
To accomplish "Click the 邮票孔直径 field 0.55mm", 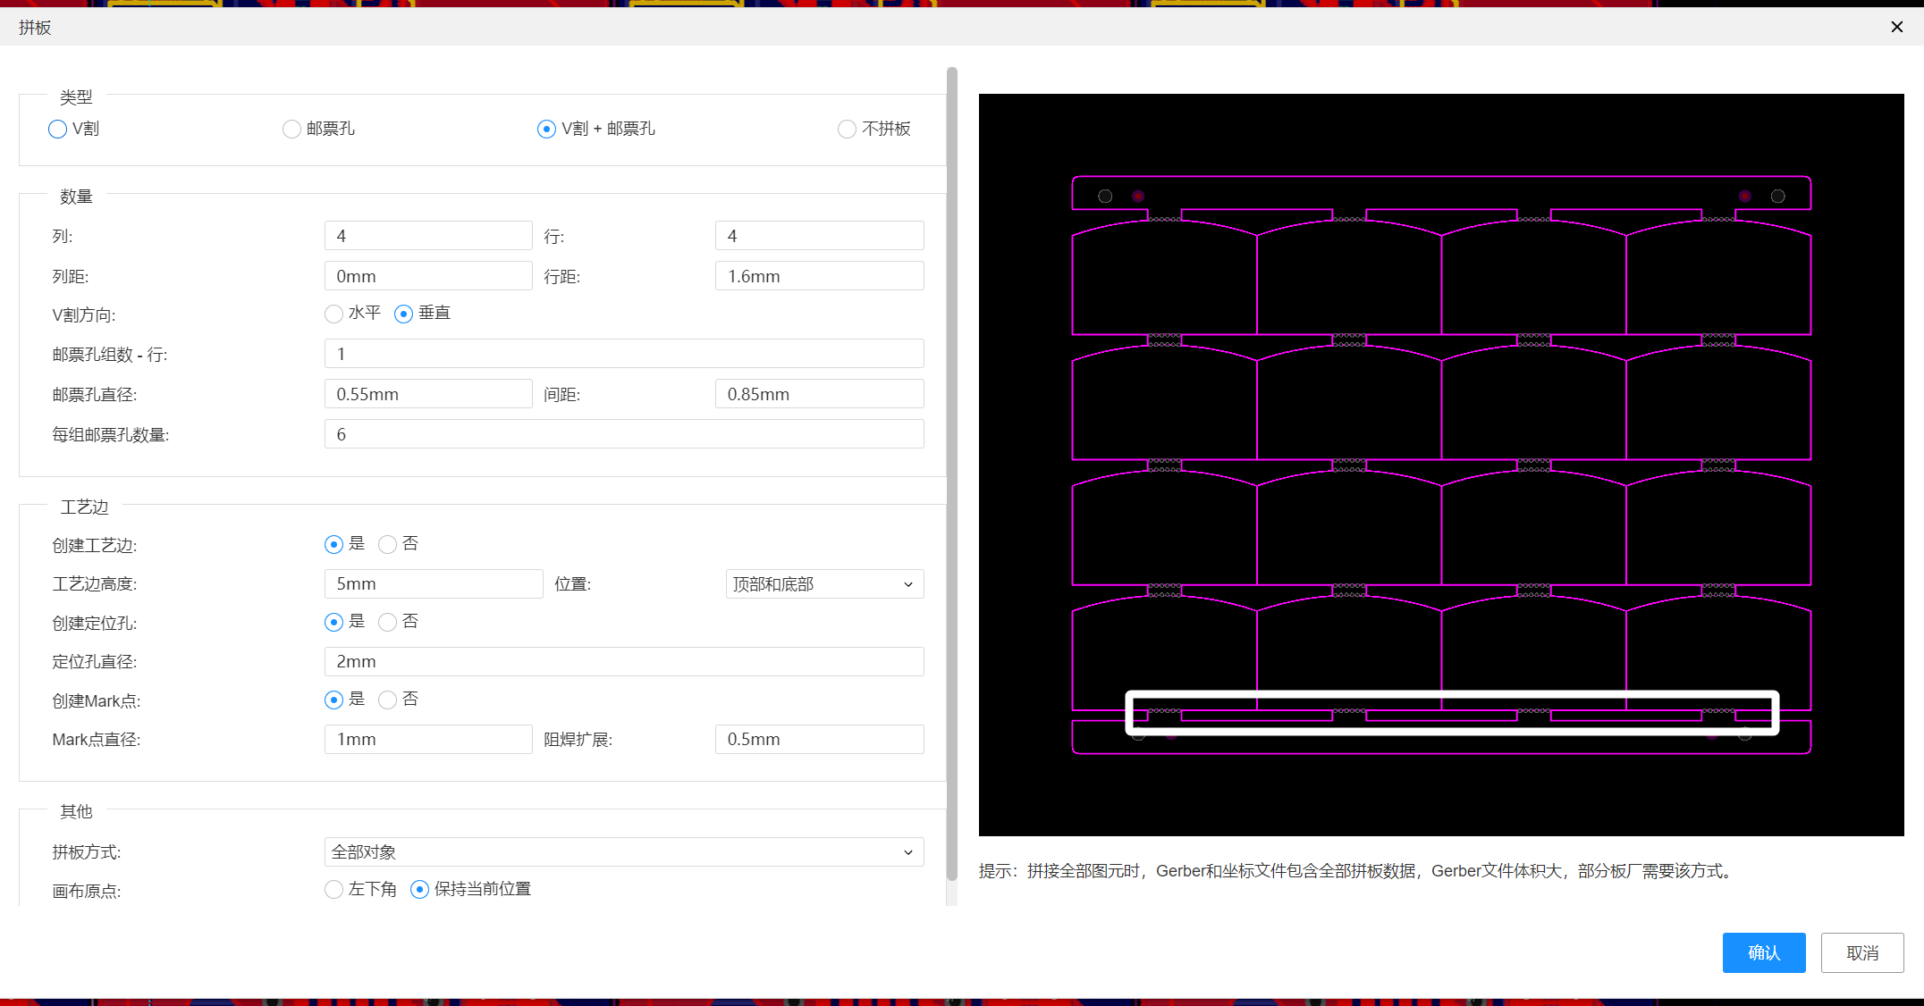I will click(427, 394).
